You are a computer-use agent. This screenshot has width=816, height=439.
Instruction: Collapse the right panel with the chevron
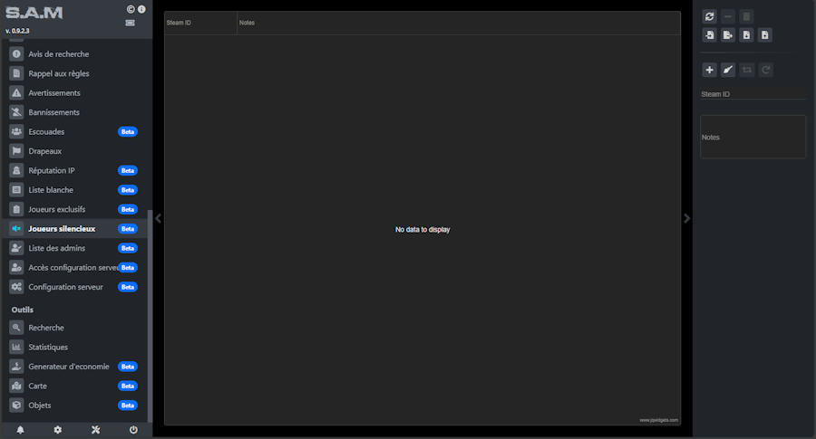[x=686, y=218]
